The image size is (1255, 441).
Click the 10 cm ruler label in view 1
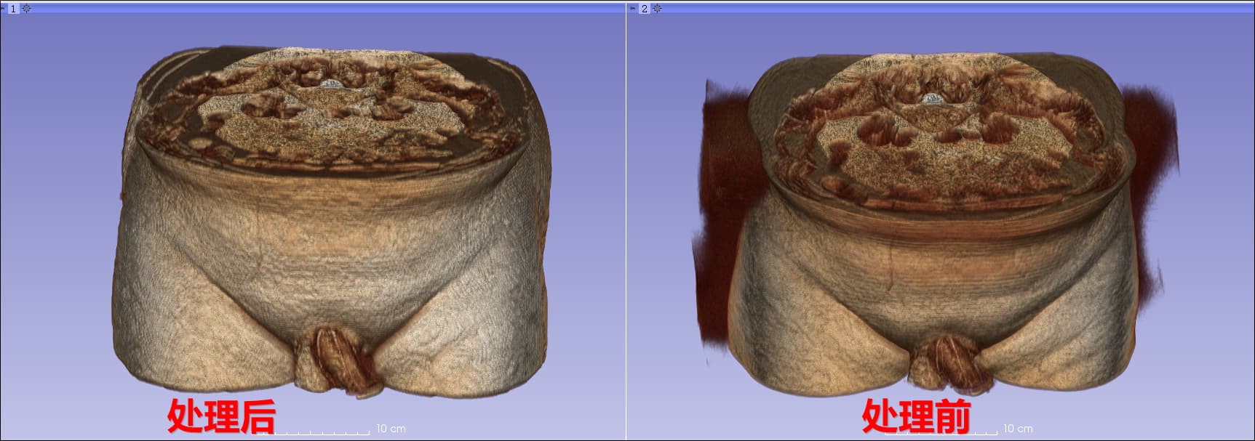click(391, 429)
